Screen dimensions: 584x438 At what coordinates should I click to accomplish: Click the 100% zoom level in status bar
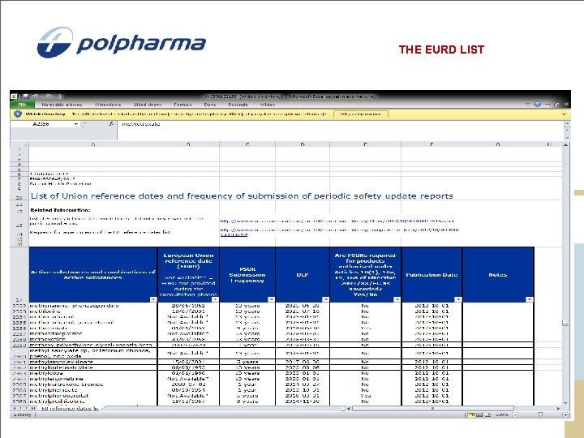click(x=502, y=414)
